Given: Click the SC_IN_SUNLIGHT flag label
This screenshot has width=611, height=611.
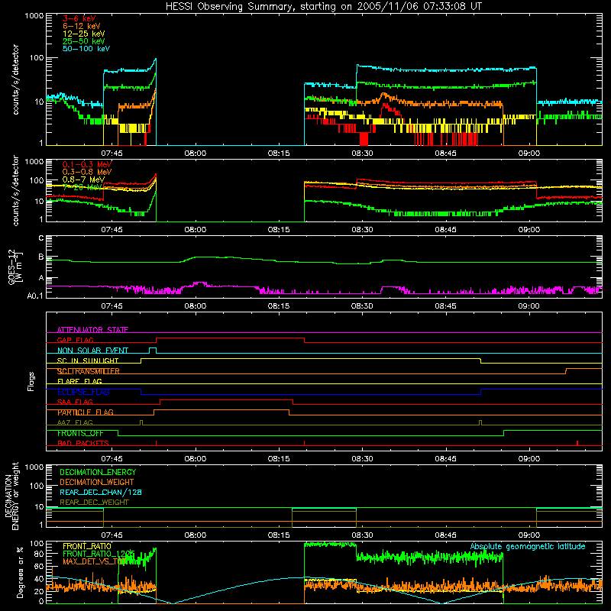Looking at the screenshot, I should click(x=88, y=360).
